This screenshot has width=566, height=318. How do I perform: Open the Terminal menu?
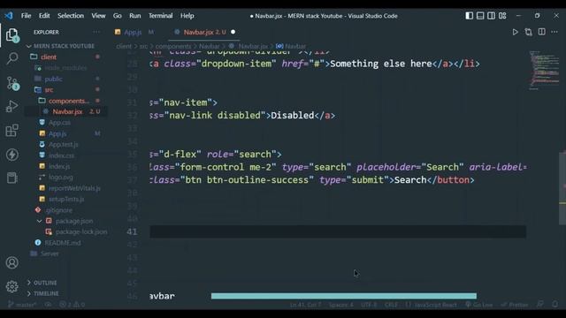[x=161, y=16]
